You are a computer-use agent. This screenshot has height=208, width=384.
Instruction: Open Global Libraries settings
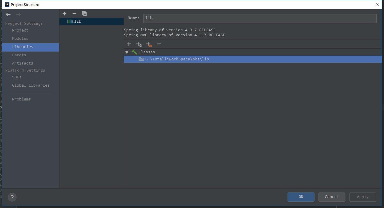click(31, 85)
